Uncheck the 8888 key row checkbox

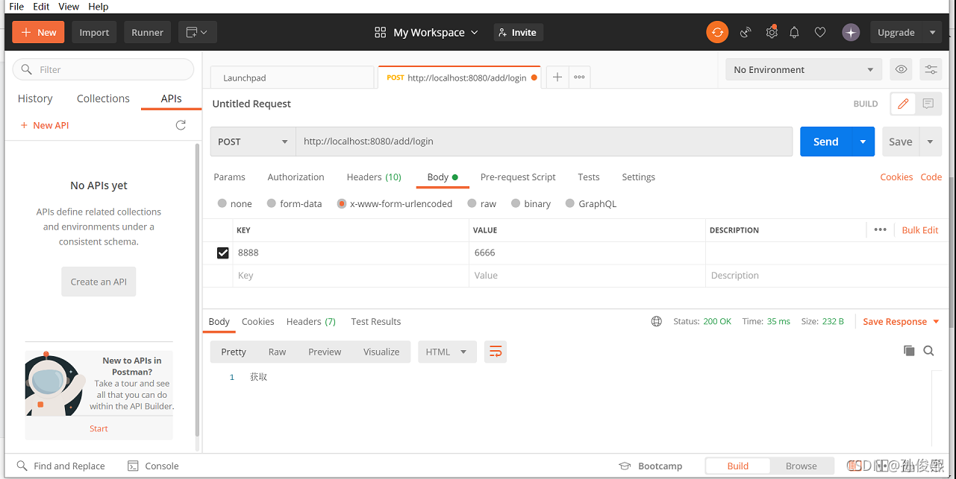coord(222,253)
